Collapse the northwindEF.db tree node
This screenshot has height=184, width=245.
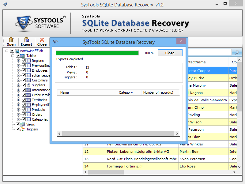pyautogui.click(x=7, y=51)
